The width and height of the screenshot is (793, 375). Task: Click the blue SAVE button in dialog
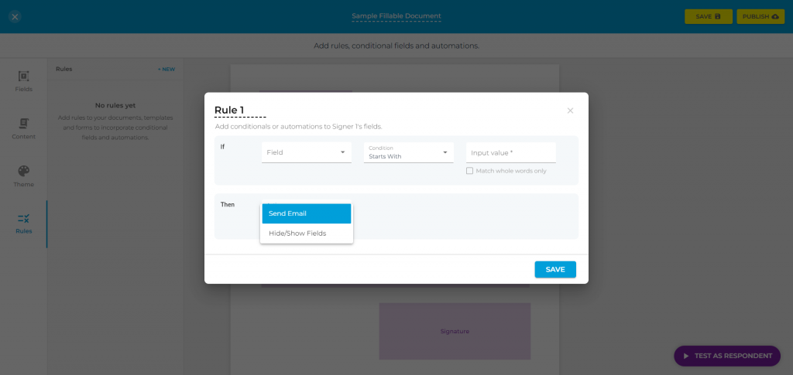point(554,270)
